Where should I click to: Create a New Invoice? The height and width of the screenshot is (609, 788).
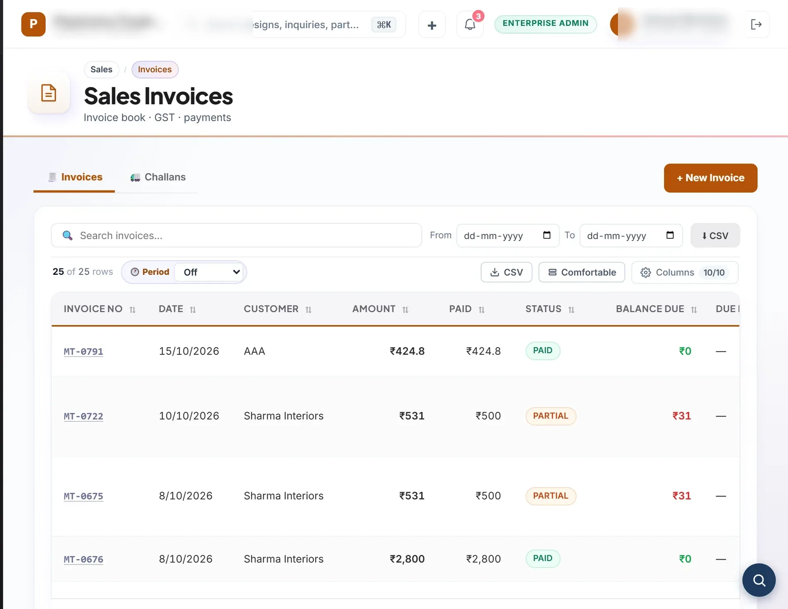point(710,178)
